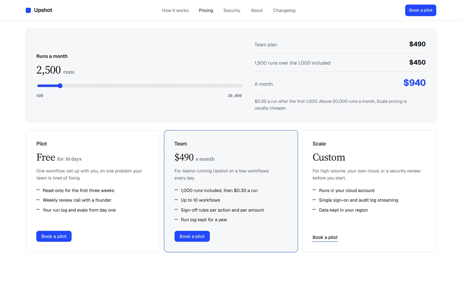The height and width of the screenshot is (289, 462).
Task: Click the 20,000 maximum label
Action: click(235, 96)
